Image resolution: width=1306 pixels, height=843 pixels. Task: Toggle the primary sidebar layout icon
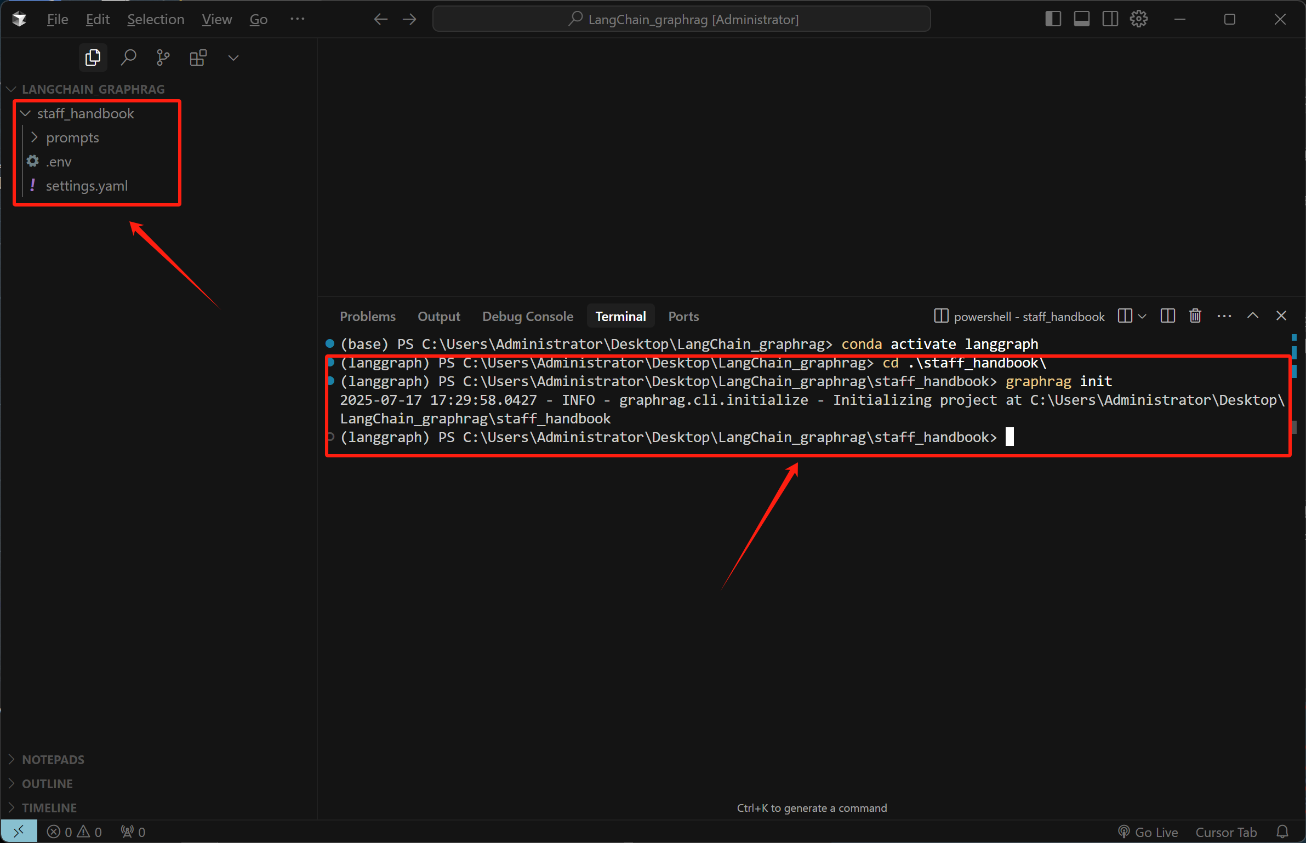pos(1053,19)
